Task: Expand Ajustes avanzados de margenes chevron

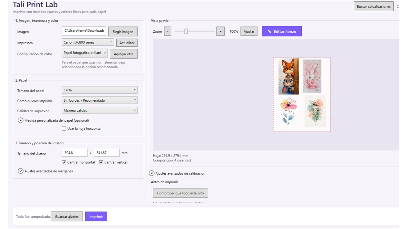Action: (x=21, y=171)
